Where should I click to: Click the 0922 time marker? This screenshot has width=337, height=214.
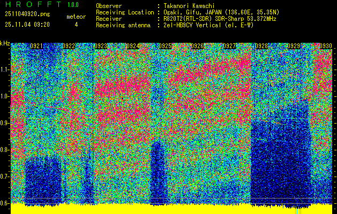(x=69, y=46)
